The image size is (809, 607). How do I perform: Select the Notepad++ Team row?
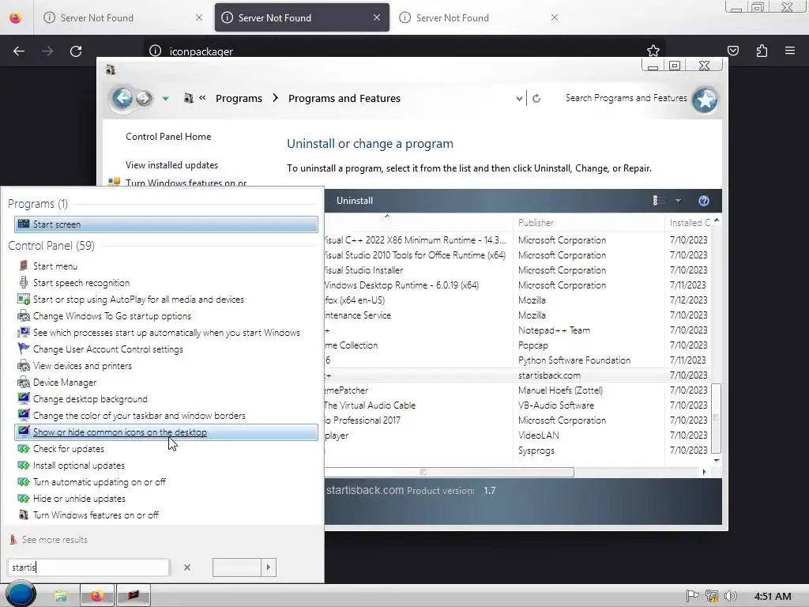(x=517, y=330)
